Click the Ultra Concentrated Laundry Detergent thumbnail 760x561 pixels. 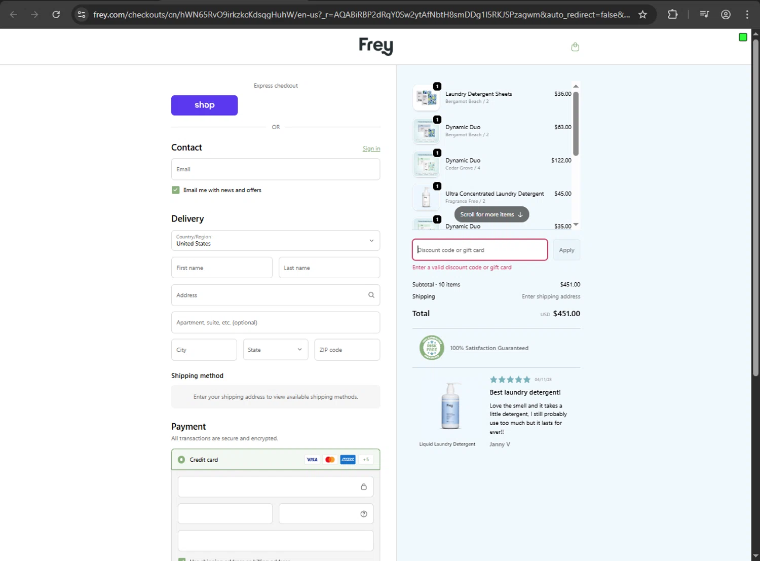point(426,197)
